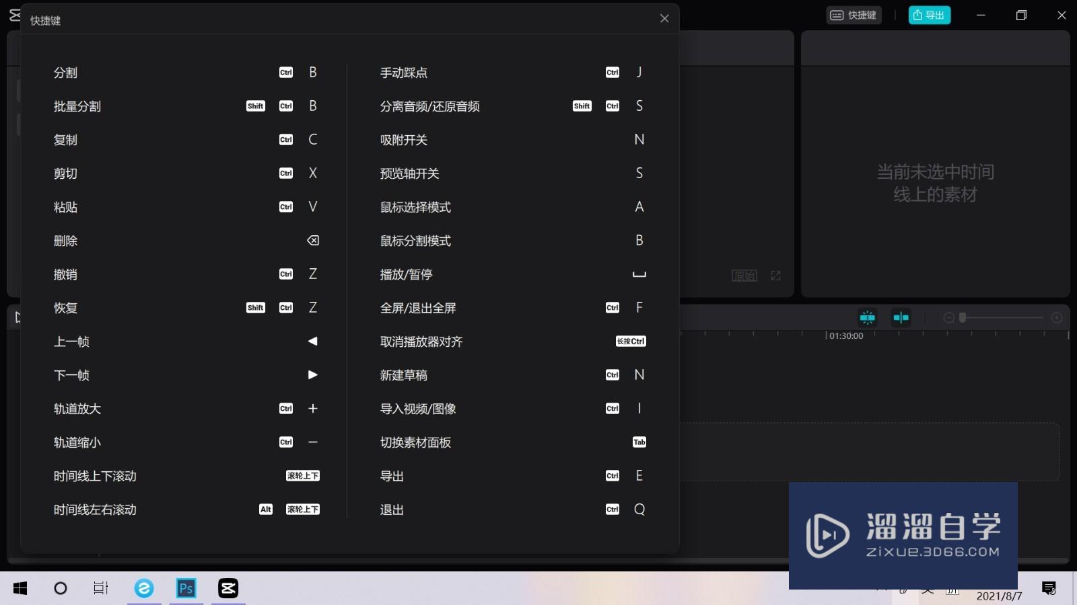Click the 分离音频/还原音频 label
The height and width of the screenshot is (605, 1077).
[430, 106]
